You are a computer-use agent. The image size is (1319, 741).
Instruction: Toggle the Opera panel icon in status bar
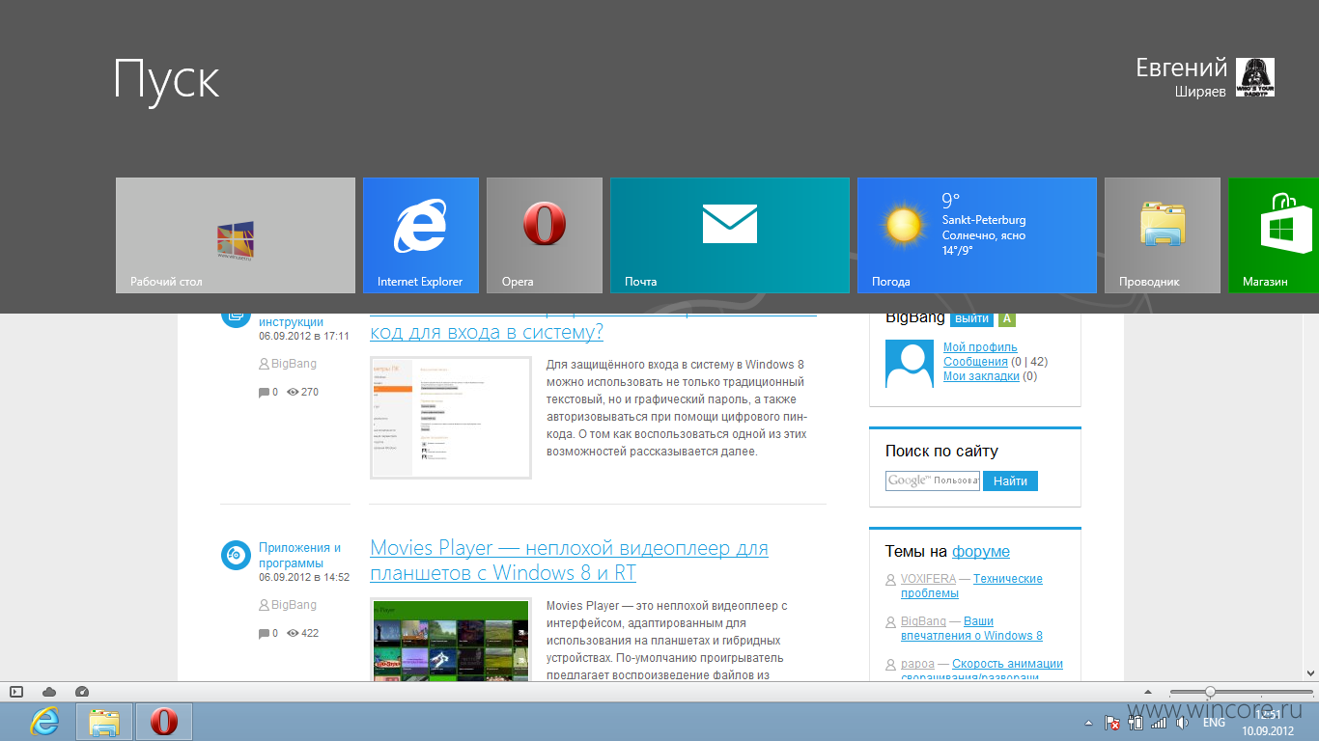[15, 692]
